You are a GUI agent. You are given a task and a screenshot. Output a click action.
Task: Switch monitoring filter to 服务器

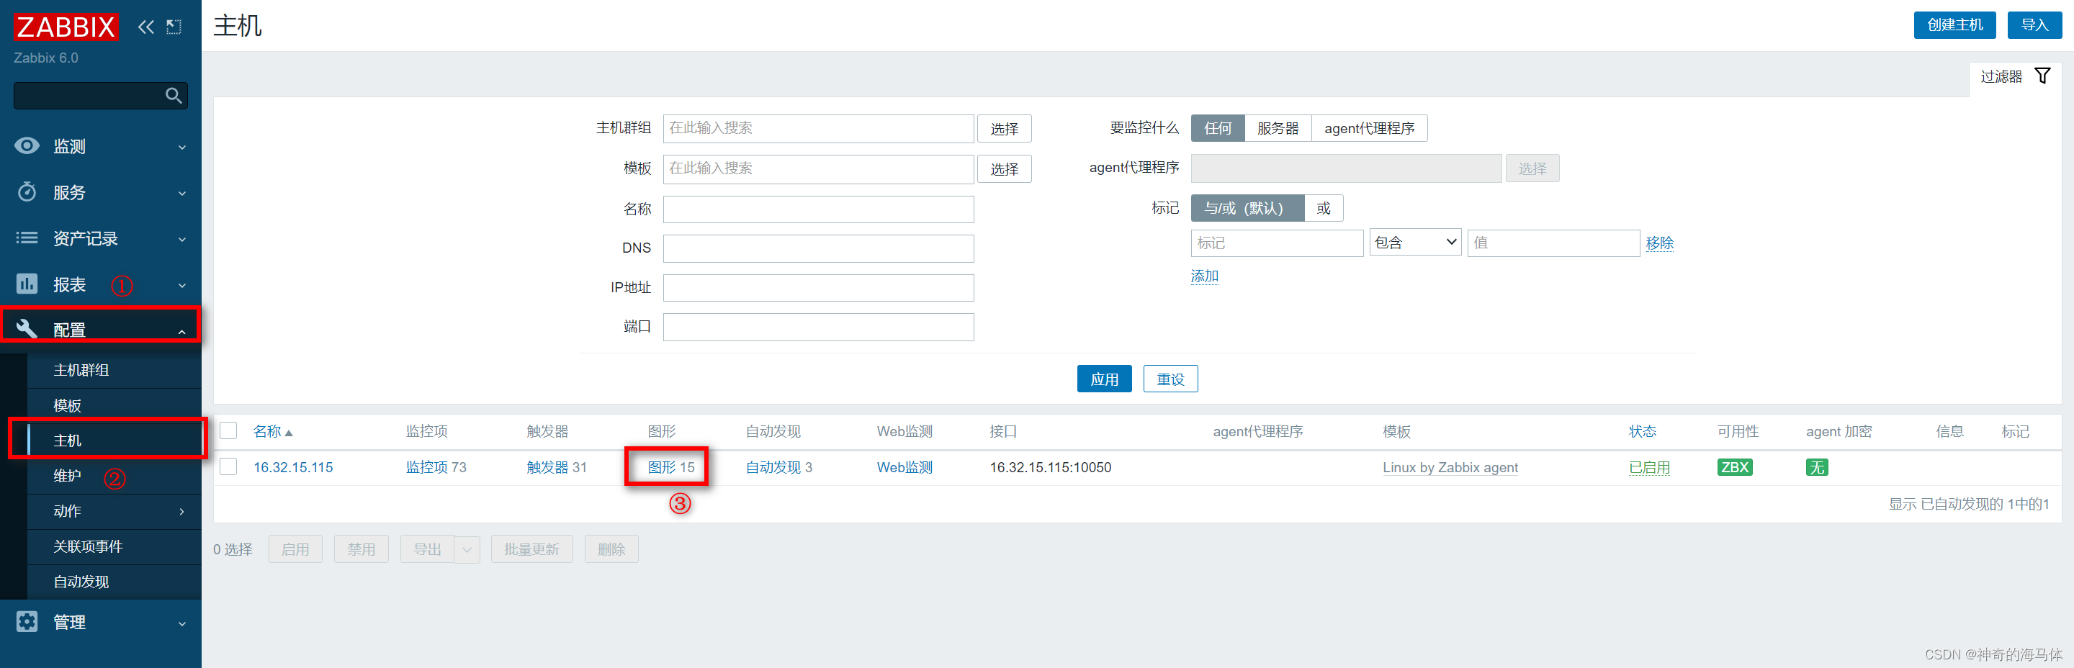pyautogui.click(x=1278, y=127)
